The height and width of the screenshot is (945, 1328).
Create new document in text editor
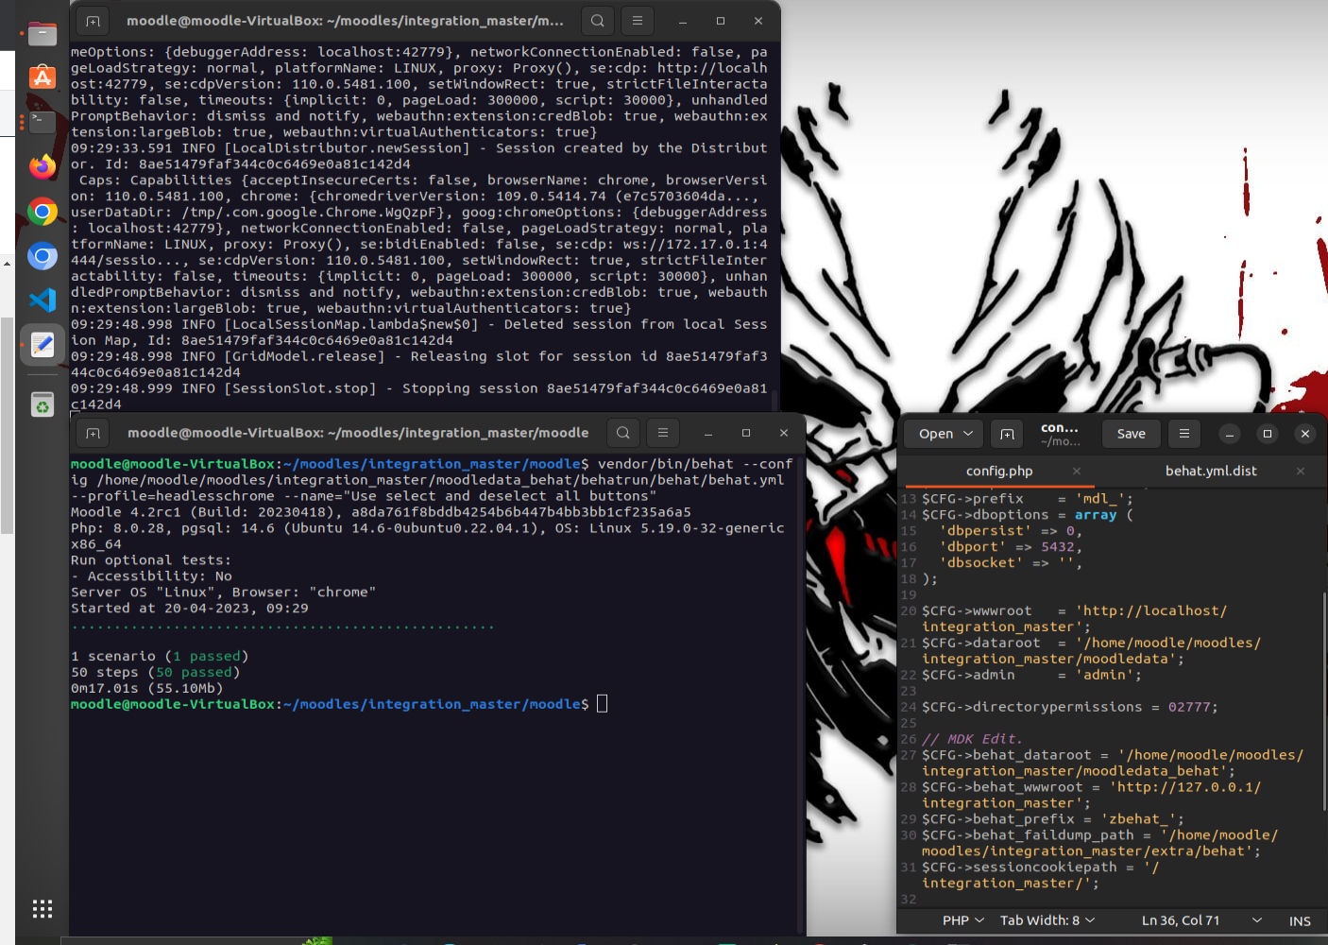(x=1007, y=434)
